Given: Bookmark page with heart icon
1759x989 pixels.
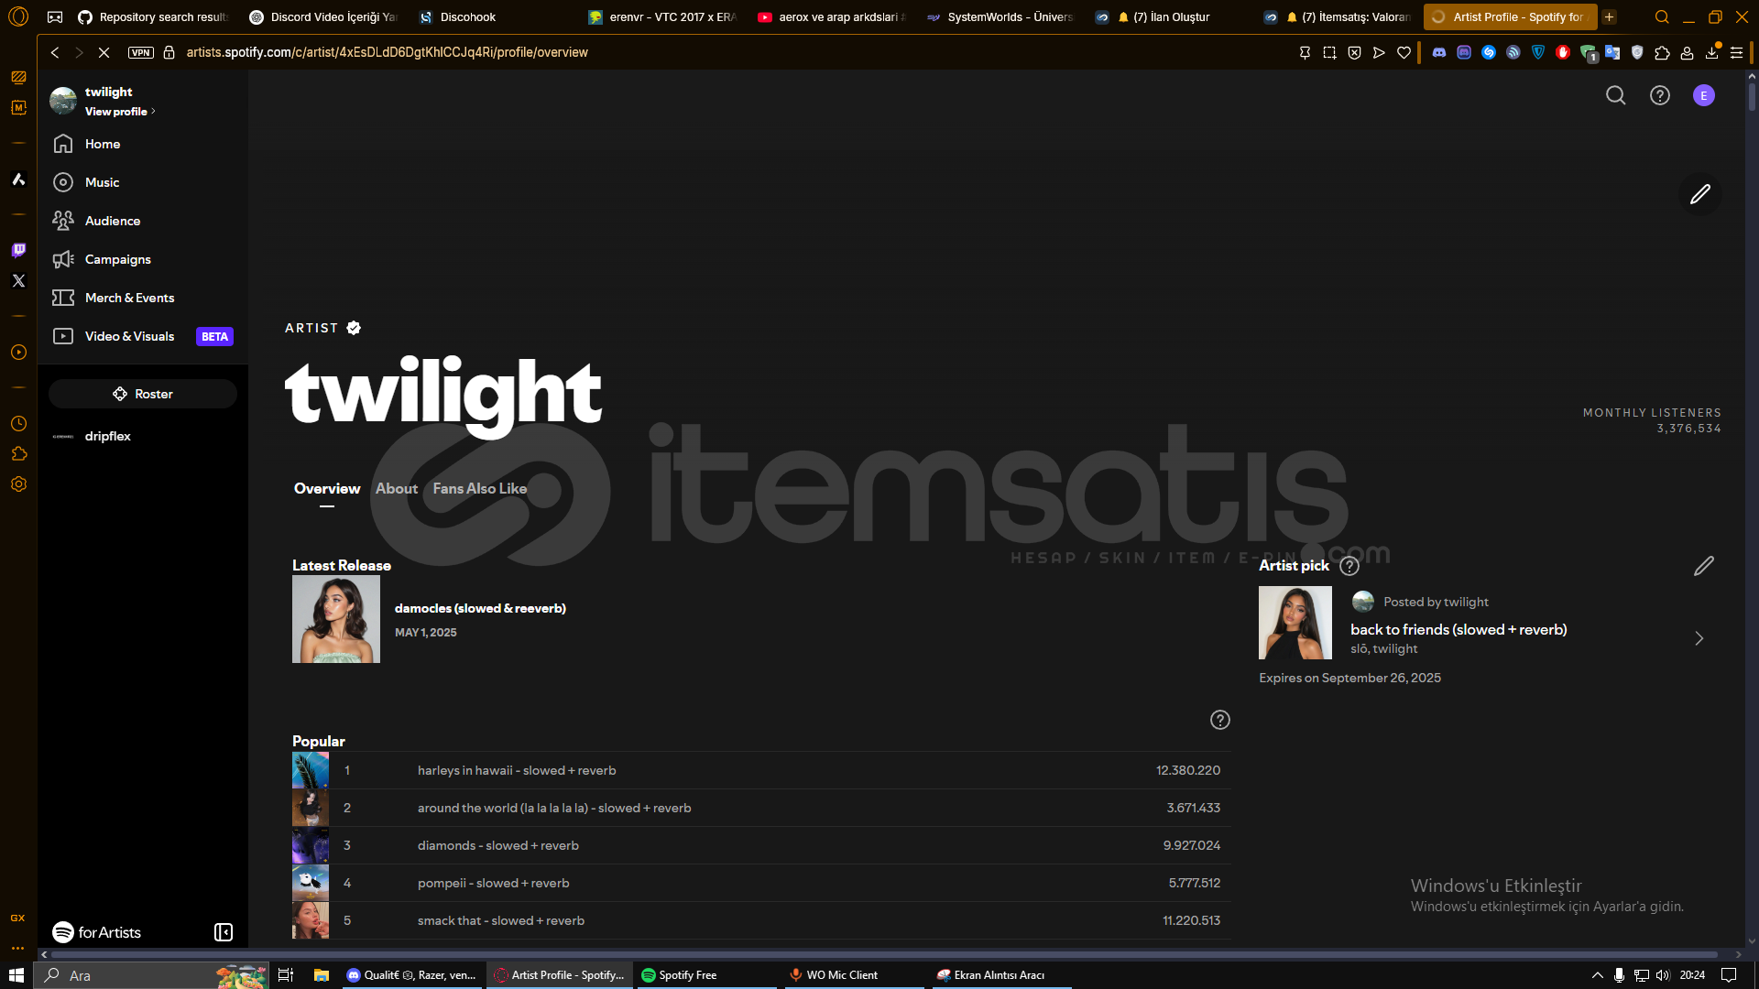Looking at the screenshot, I should coord(1404,52).
